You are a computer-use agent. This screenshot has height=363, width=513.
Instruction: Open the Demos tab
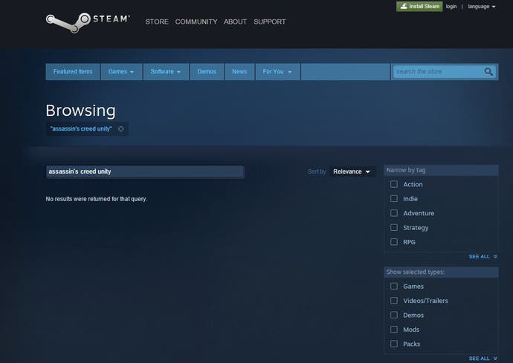[x=207, y=71]
